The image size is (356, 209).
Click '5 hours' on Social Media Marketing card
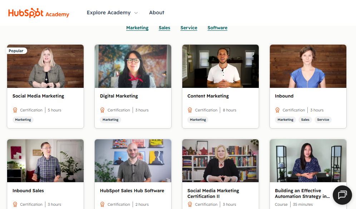coord(54,110)
